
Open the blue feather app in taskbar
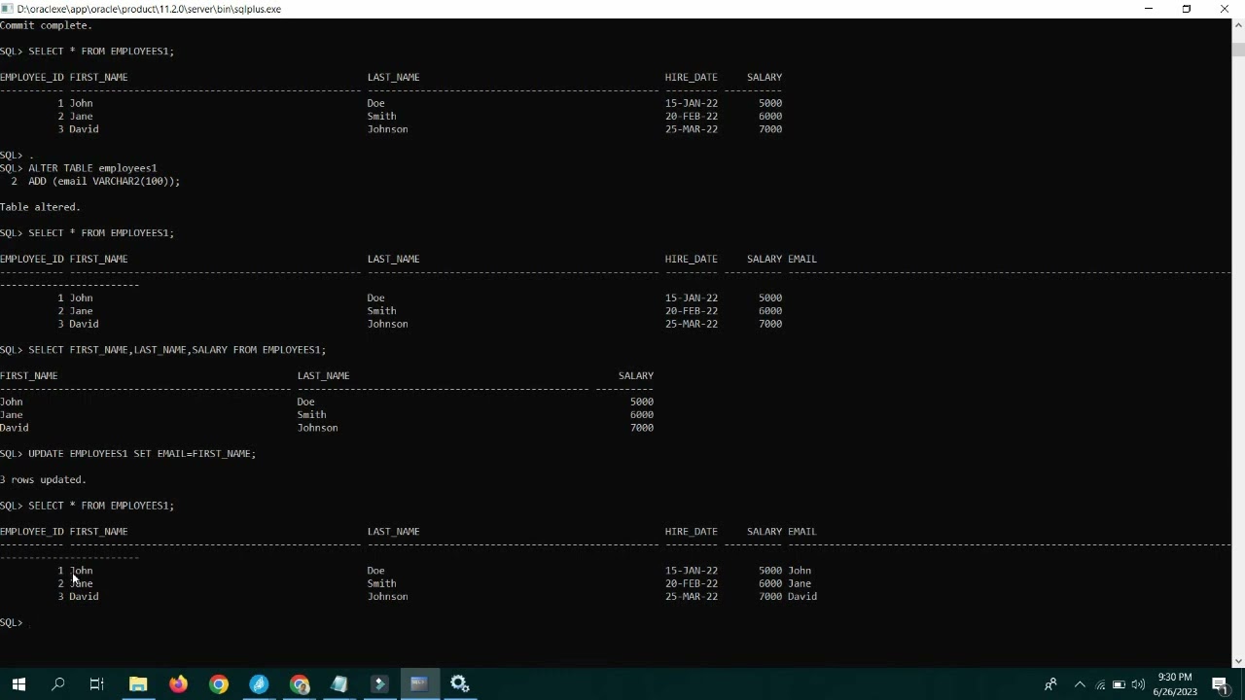pos(259,684)
